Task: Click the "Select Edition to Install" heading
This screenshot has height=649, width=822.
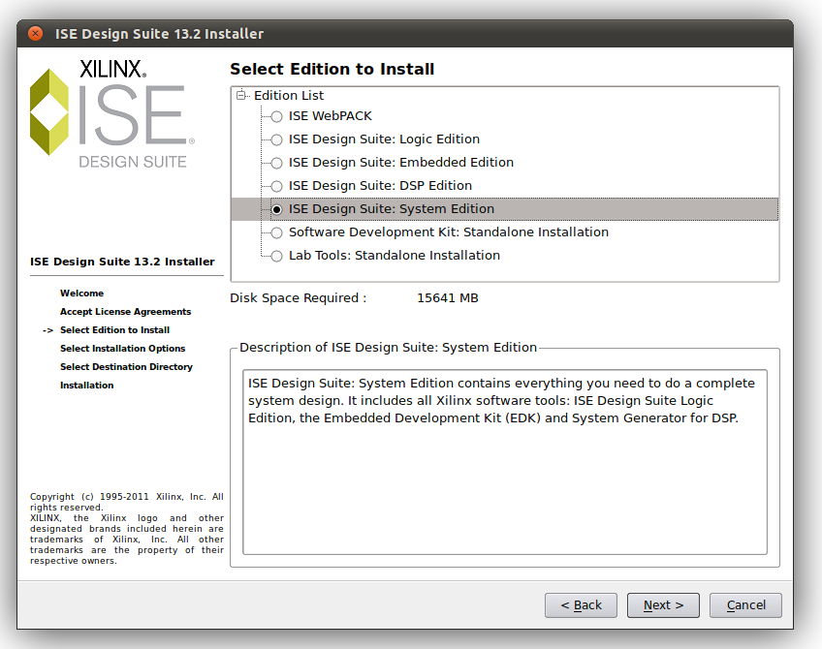Action: coord(332,69)
